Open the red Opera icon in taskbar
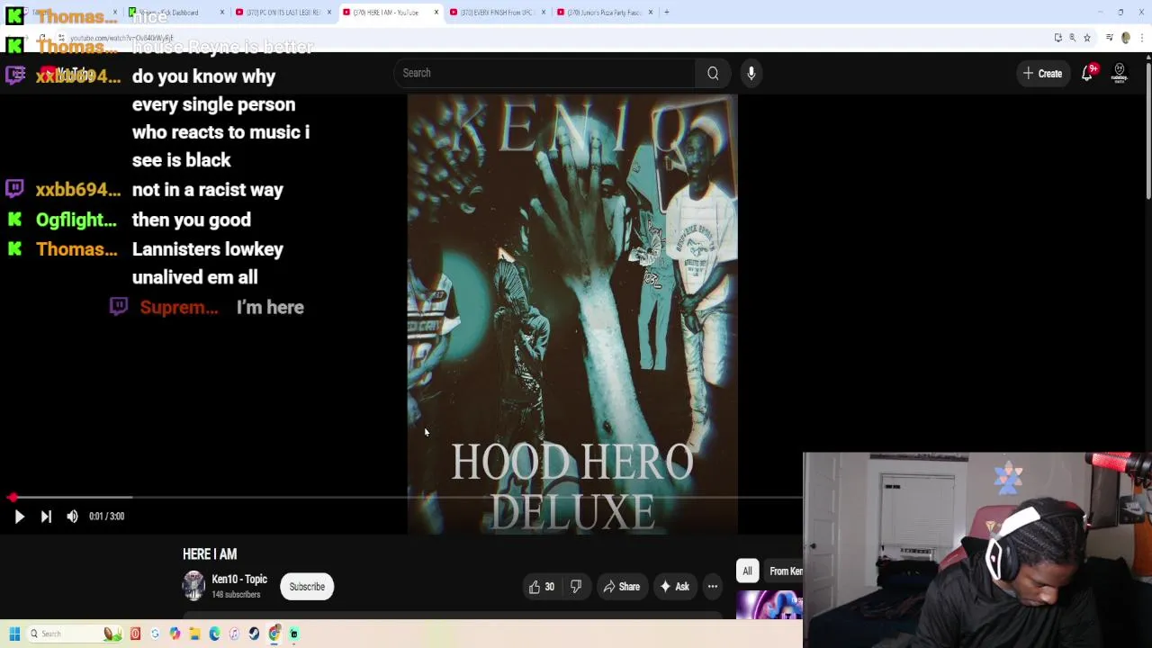The width and height of the screenshot is (1152, 648). click(x=135, y=634)
